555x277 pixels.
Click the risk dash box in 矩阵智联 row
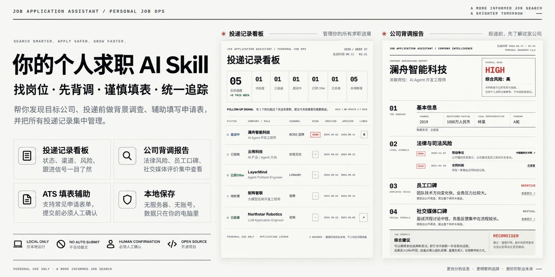[x=315, y=196]
